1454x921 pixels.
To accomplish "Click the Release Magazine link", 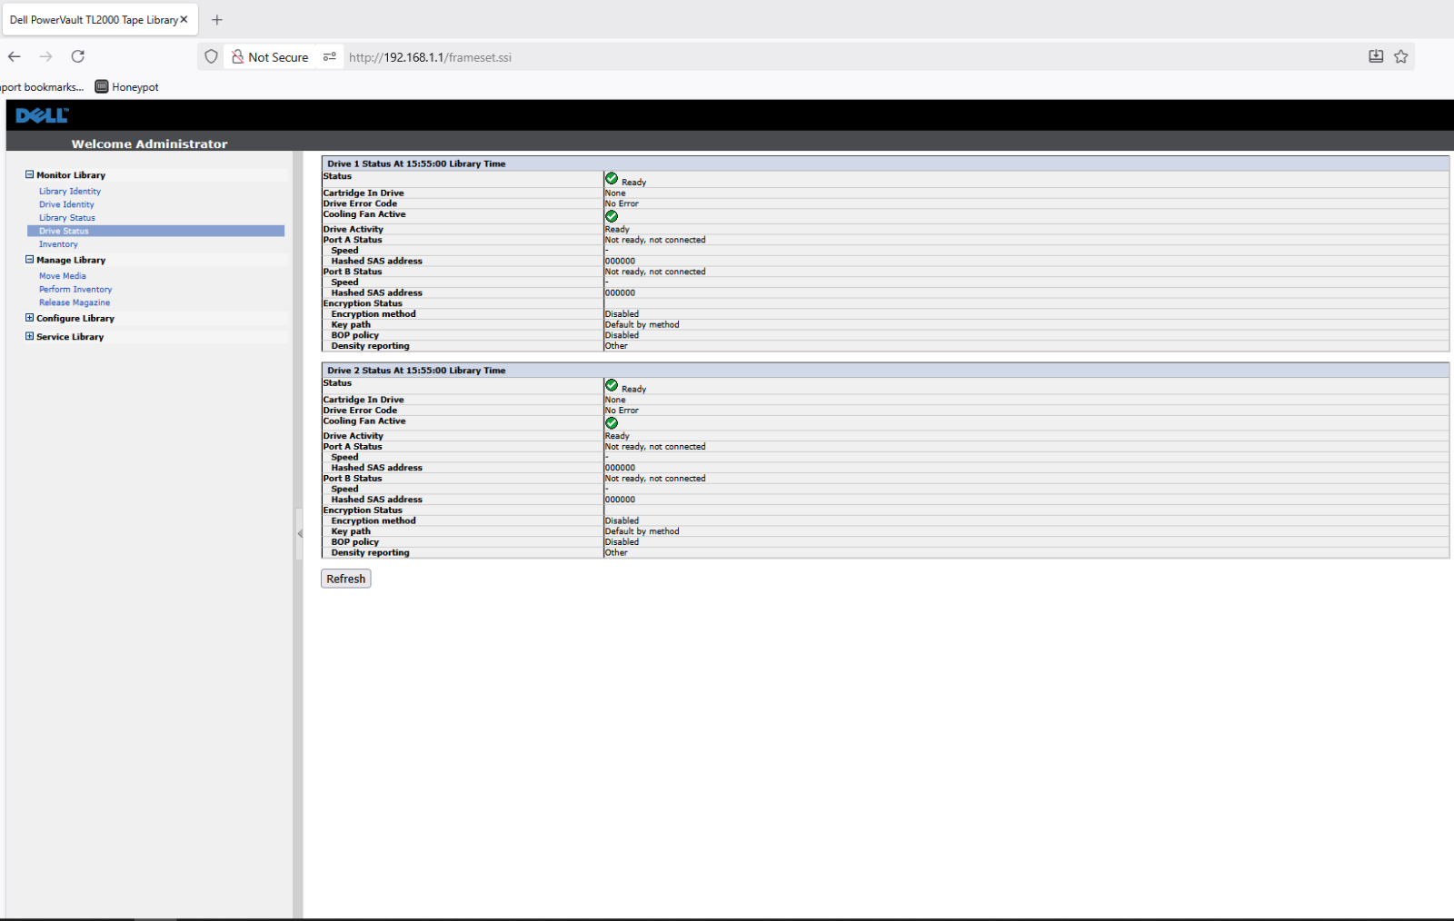I will coord(75,302).
